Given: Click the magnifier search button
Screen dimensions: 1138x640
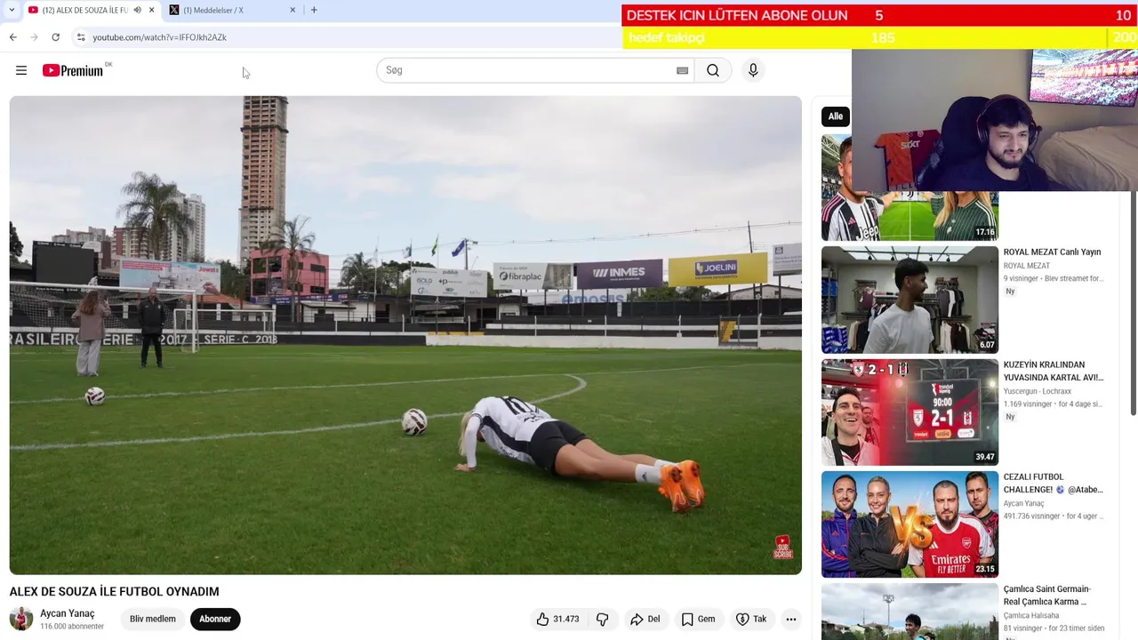Looking at the screenshot, I should (x=713, y=70).
